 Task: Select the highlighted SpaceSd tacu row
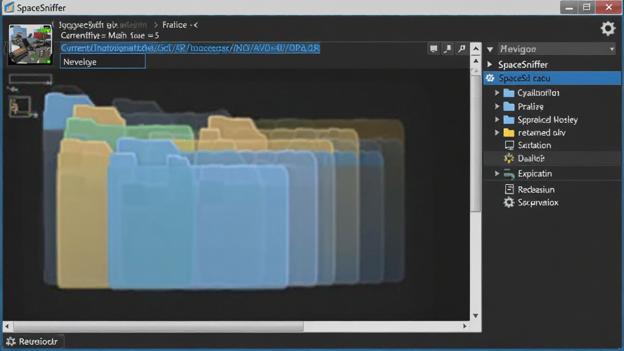pyautogui.click(x=552, y=78)
